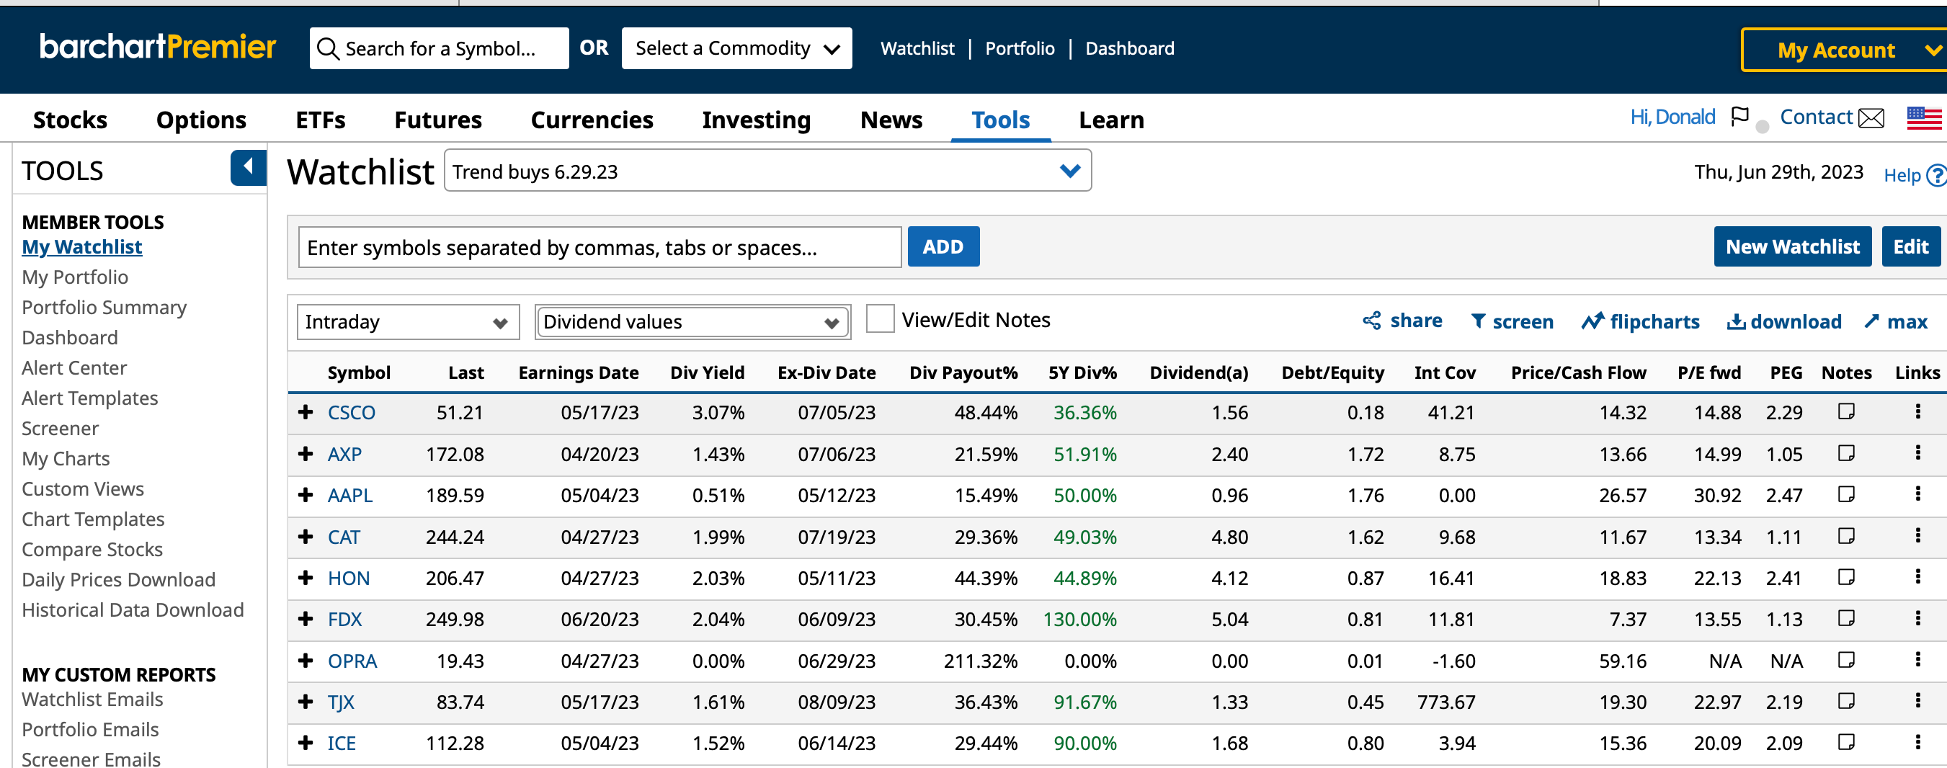Expand the AAPL row plus sign

click(x=306, y=495)
